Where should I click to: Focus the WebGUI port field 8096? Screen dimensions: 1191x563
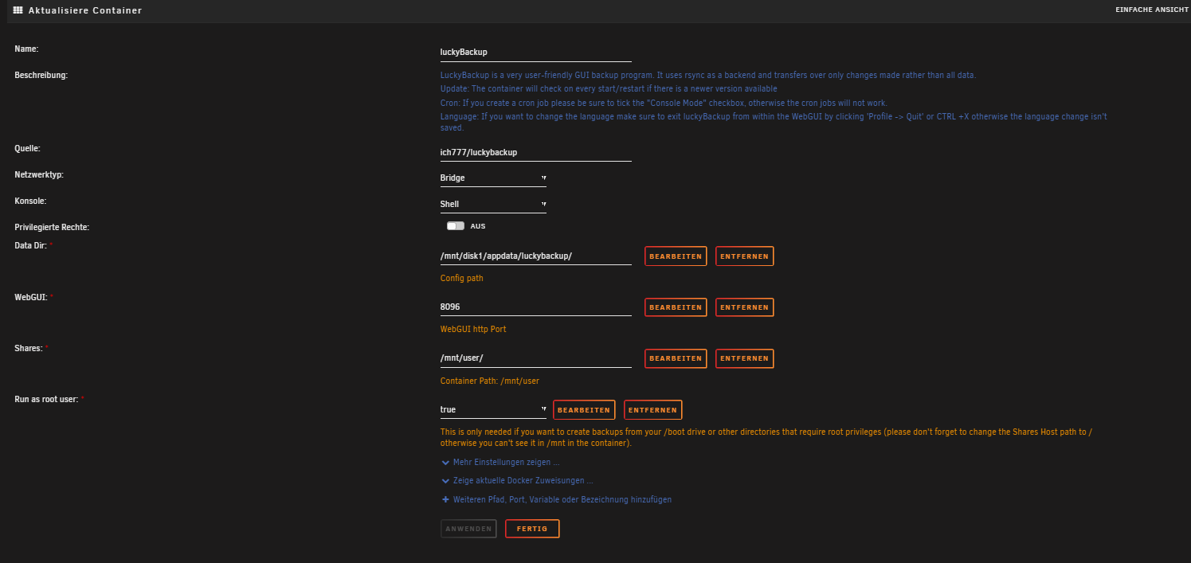[x=536, y=307]
